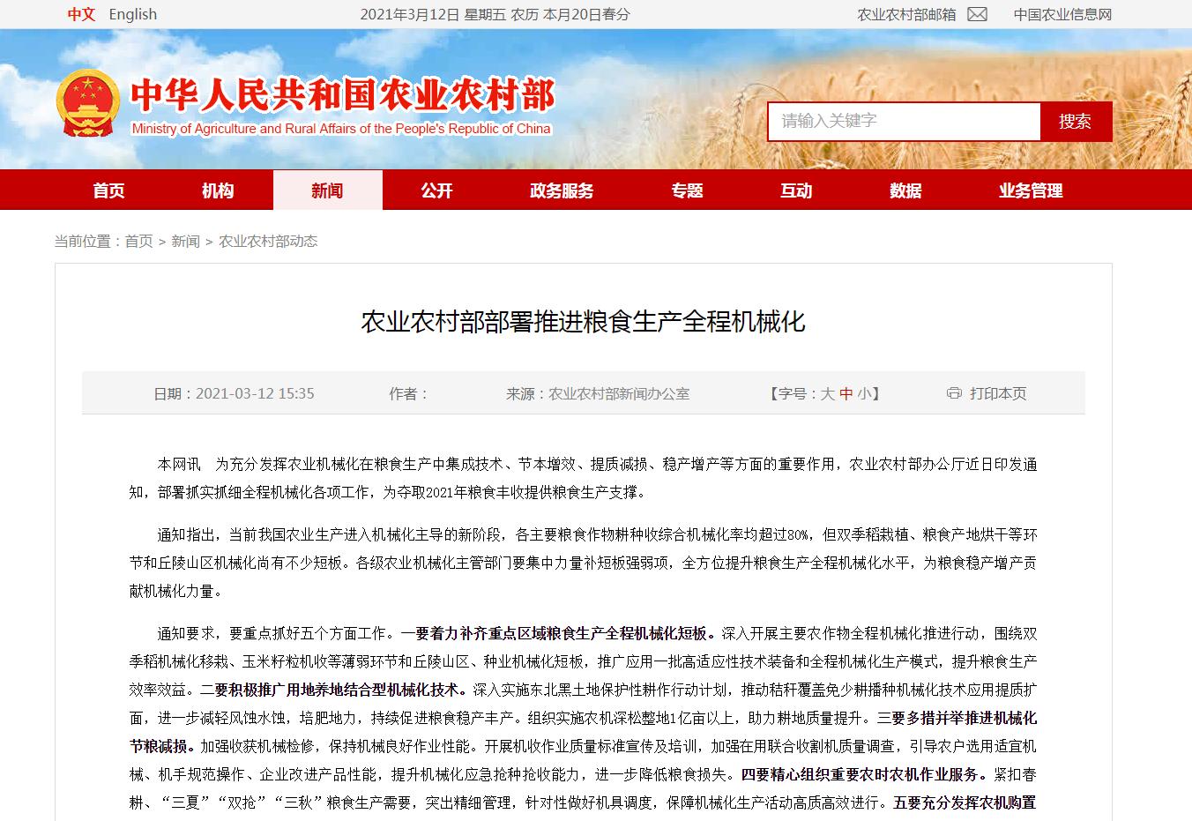The height and width of the screenshot is (821, 1192).
Task: Set font size to 小
Action: pos(864,393)
